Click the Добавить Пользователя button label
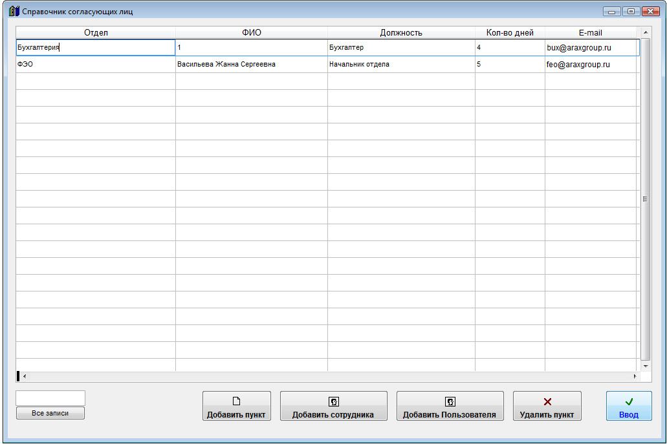The image size is (667, 444). click(x=450, y=415)
